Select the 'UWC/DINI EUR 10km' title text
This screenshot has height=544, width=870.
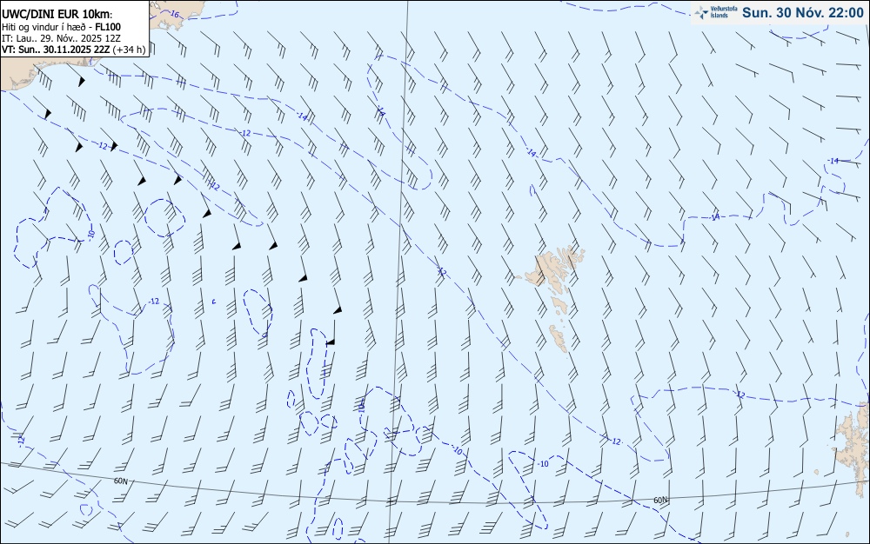[57, 15]
